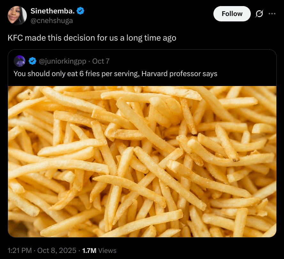The width and height of the screenshot is (284, 259).
Task: Click the quoted post's purple avatar
Action: click(20, 61)
